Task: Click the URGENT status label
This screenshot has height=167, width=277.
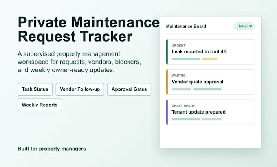Action: tap(178, 45)
